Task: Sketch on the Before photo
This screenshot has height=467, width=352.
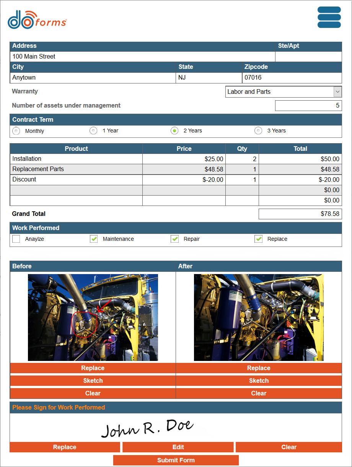Action: click(93, 381)
